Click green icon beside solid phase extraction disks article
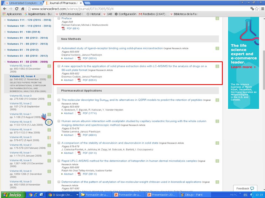Viewport: 265px width, 198px height. (217, 66)
